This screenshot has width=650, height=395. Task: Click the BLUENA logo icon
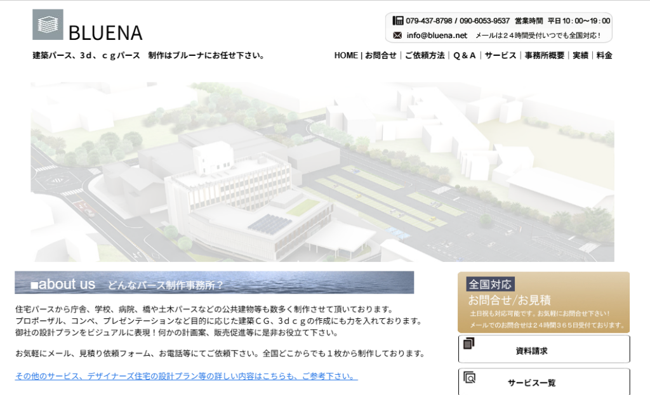coord(48,25)
